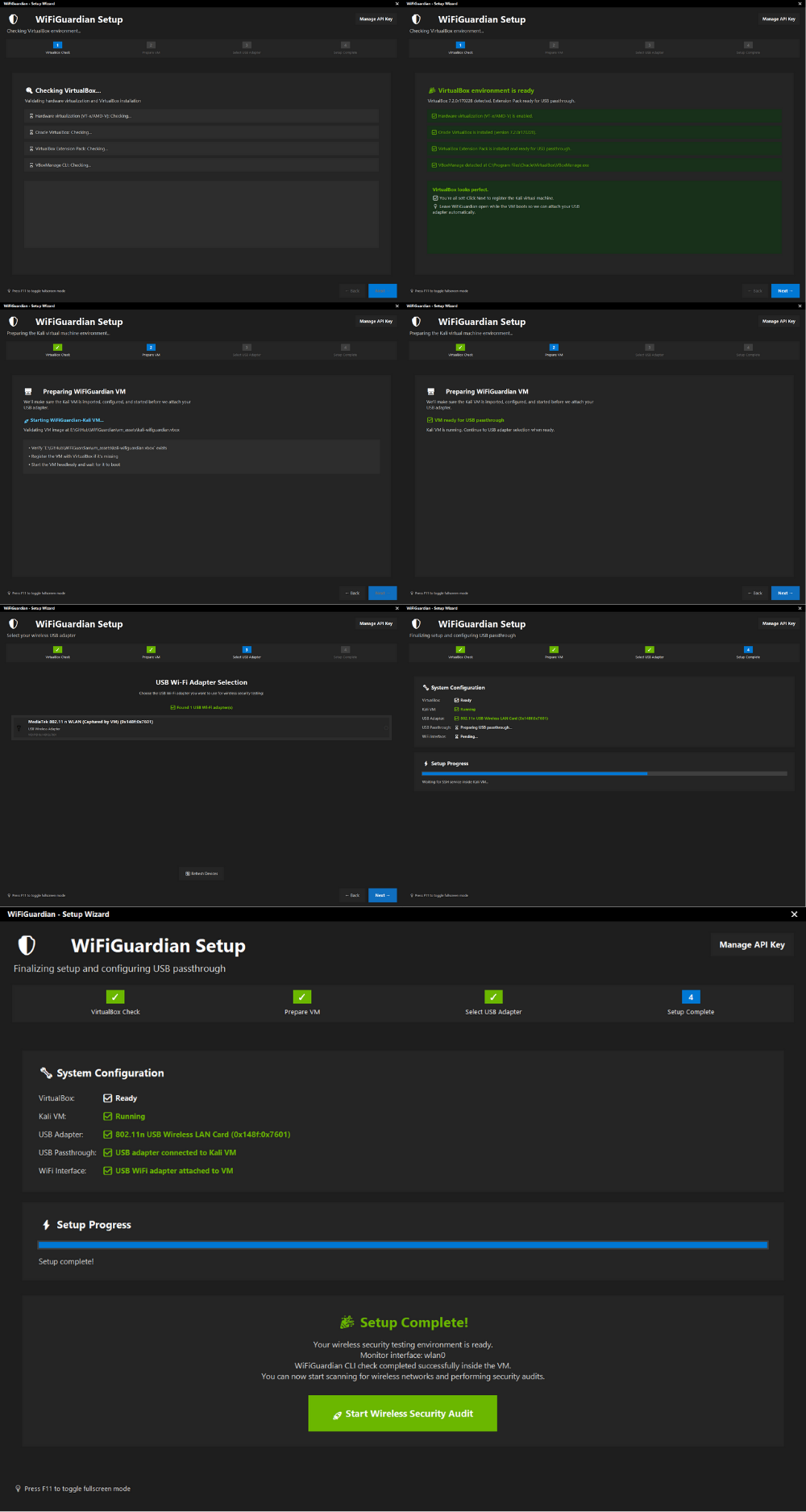Image resolution: width=806 pixels, height=1512 pixels.
Task: Click shield logo in Setup Complete window
Action: pos(27,945)
